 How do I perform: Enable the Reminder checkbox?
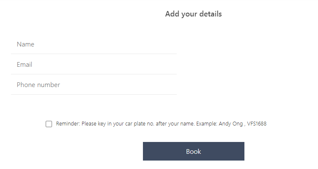point(49,124)
